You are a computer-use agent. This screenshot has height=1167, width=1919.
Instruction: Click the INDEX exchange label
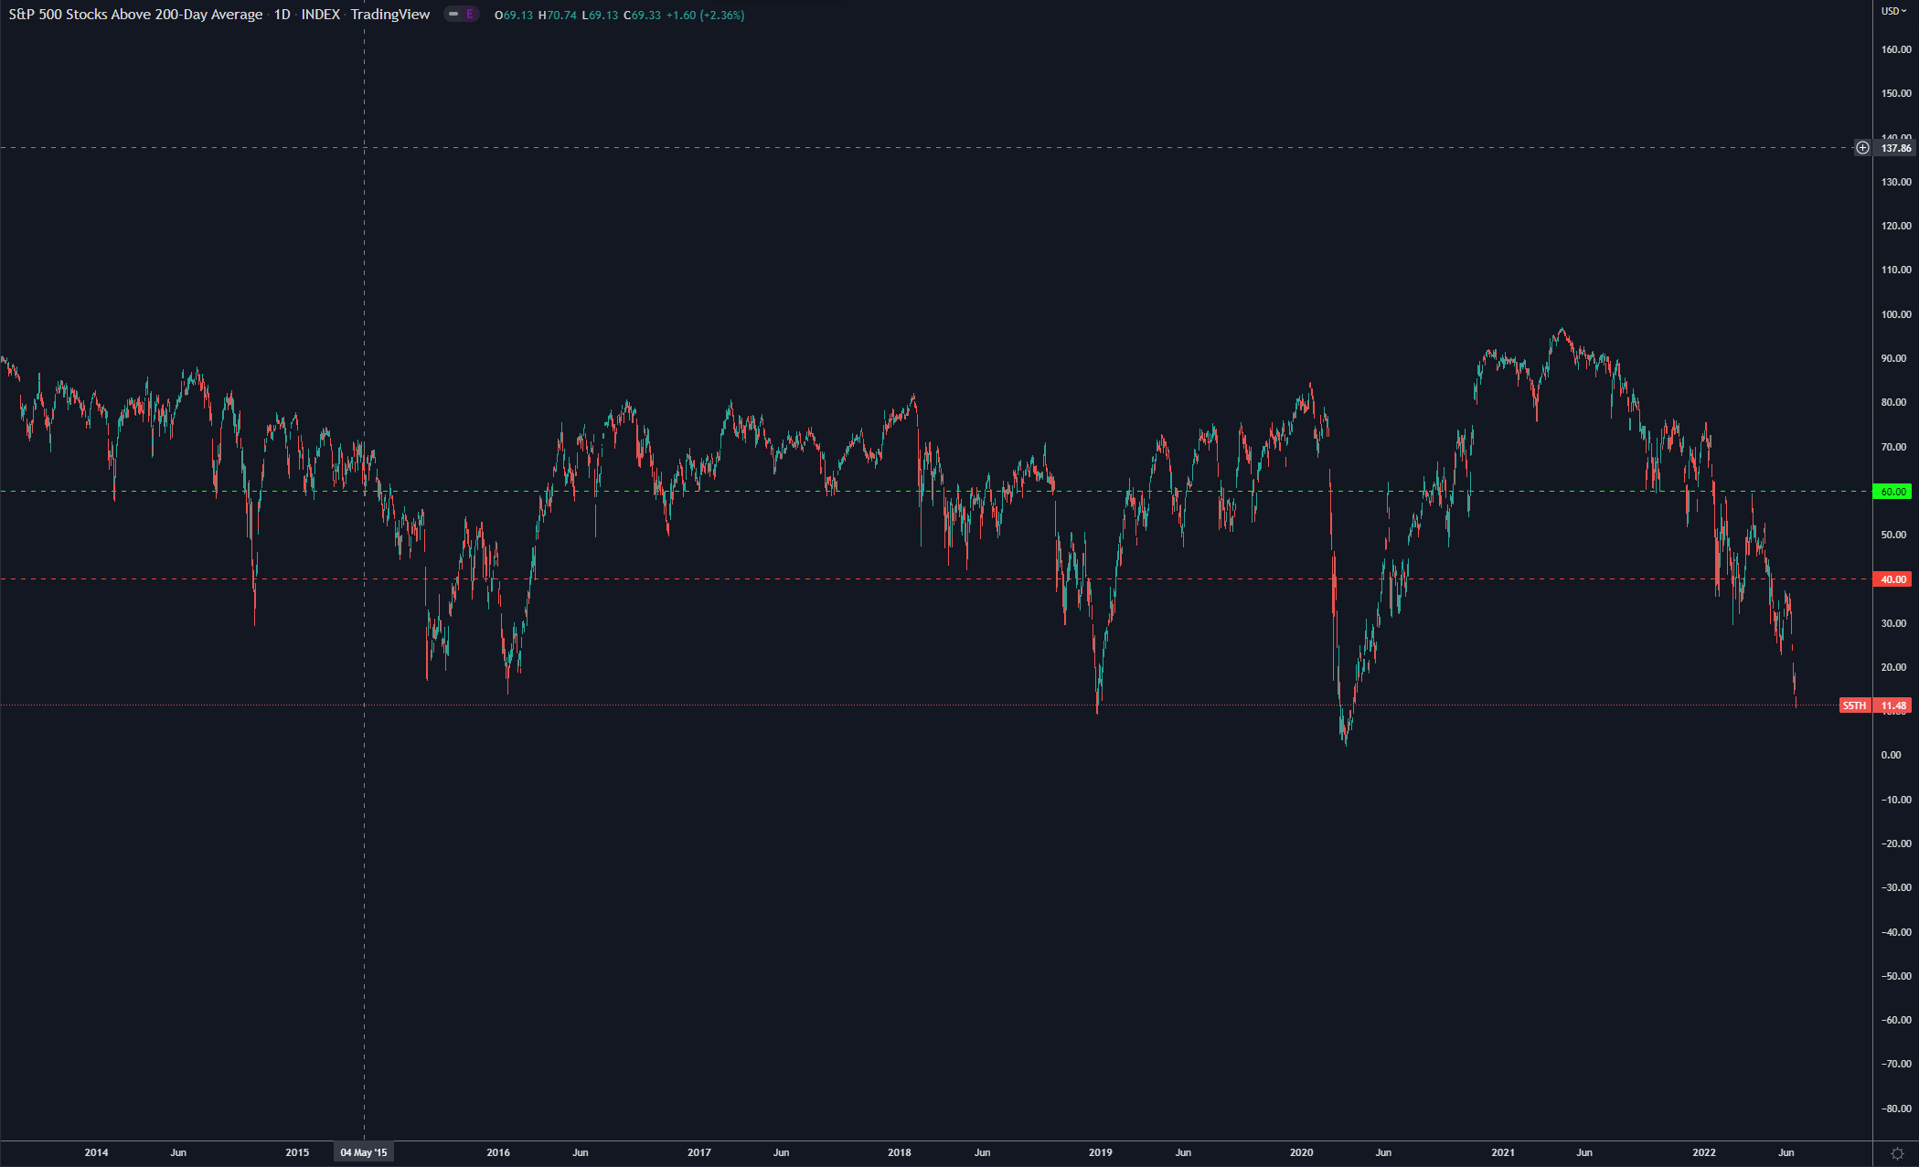click(x=321, y=15)
